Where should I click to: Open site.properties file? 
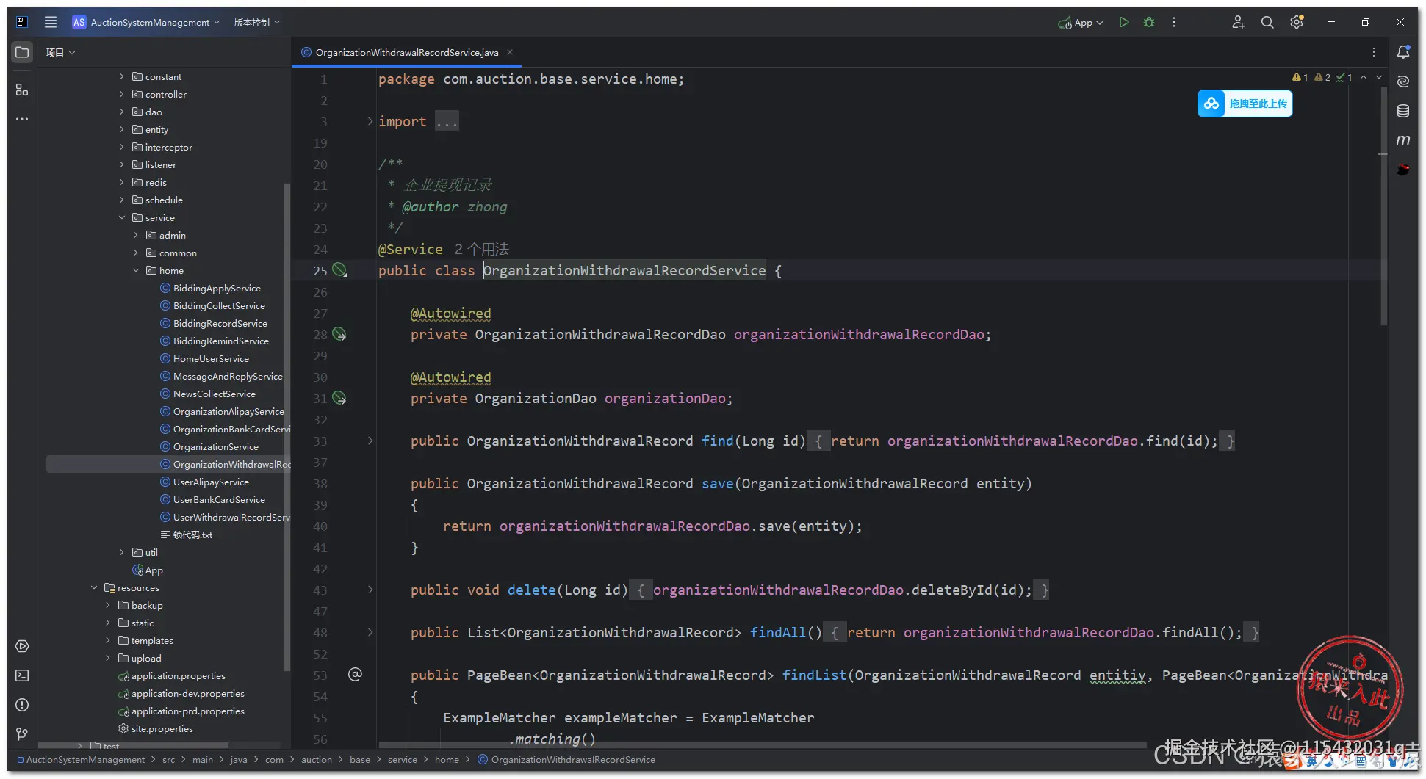[x=162, y=728]
